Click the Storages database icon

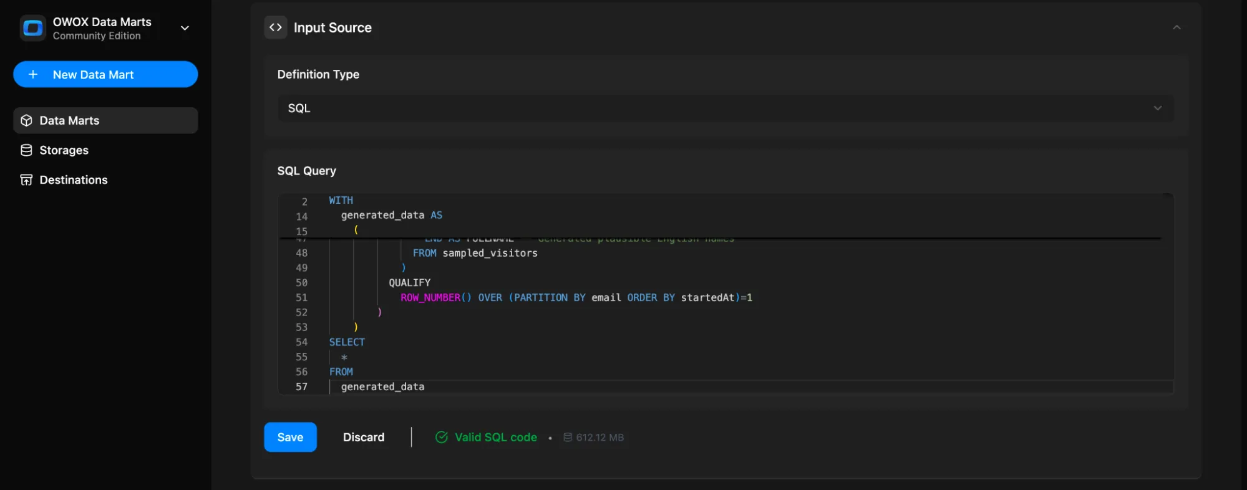[26, 150]
